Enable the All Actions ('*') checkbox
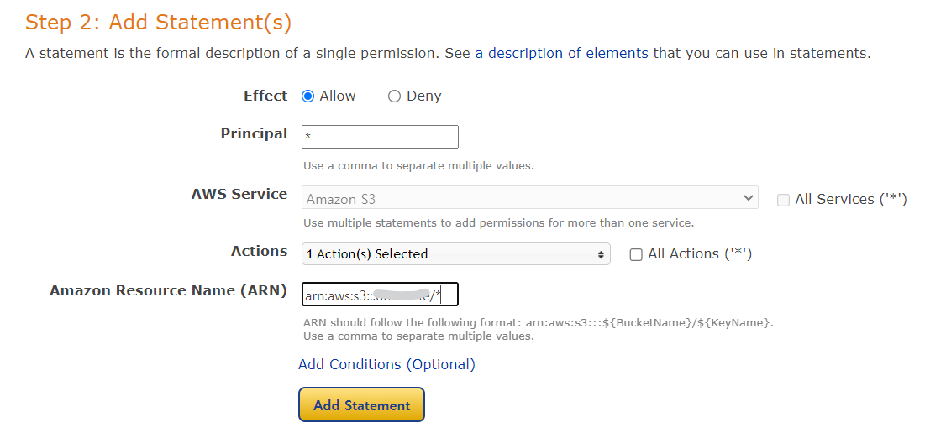Image resolution: width=946 pixels, height=438 pixels. [x=636, y=254]
